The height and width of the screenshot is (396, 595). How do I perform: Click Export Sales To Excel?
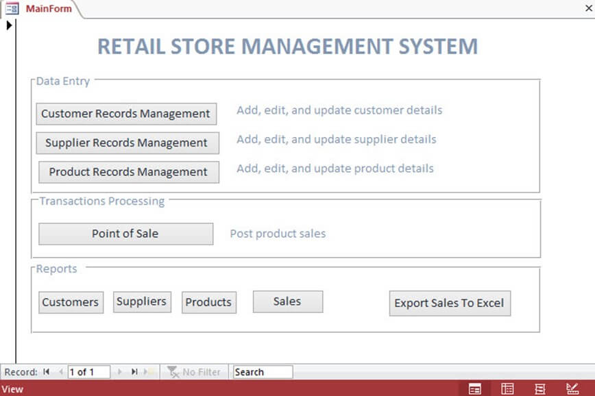tap(449, 303)
